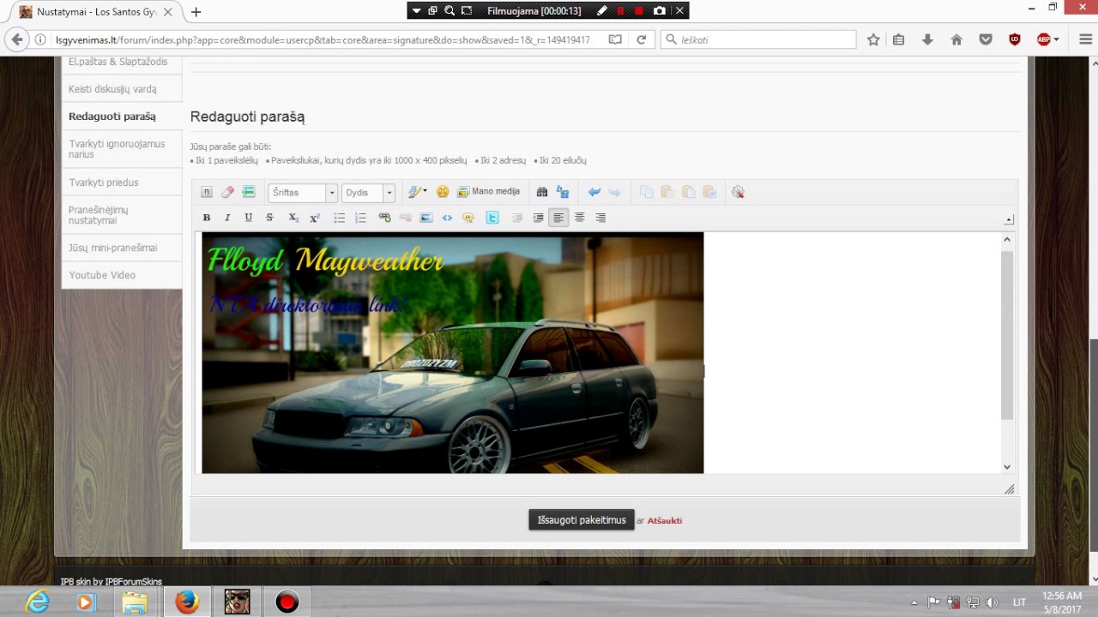
Task: Open the special BBCode icon next to eraser
Action: coord(249,192)
